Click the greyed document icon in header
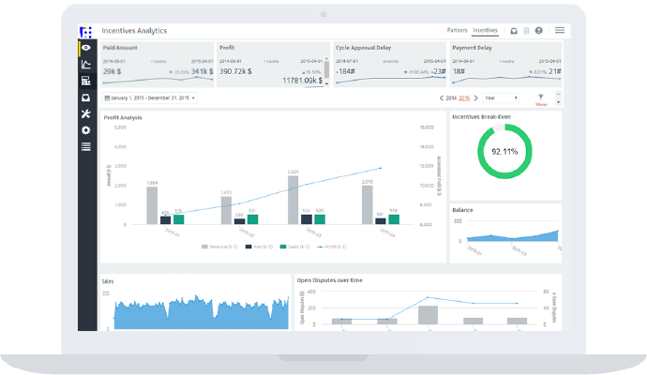This screenshot has width=647, height=375. pos(526,31)
